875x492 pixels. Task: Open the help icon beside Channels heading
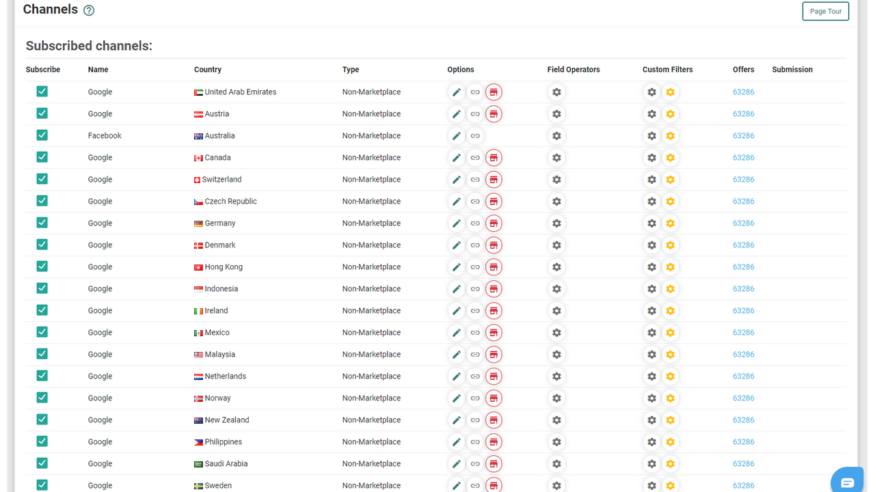click(x=88, y=10)
